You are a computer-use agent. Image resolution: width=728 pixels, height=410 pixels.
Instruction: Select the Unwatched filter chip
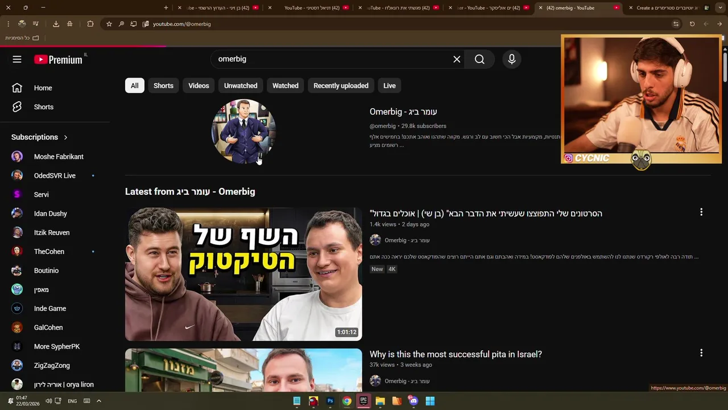[241, 85]
